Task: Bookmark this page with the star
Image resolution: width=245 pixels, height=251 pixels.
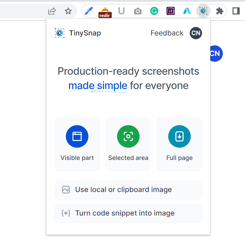Action: tap(68, 11)
